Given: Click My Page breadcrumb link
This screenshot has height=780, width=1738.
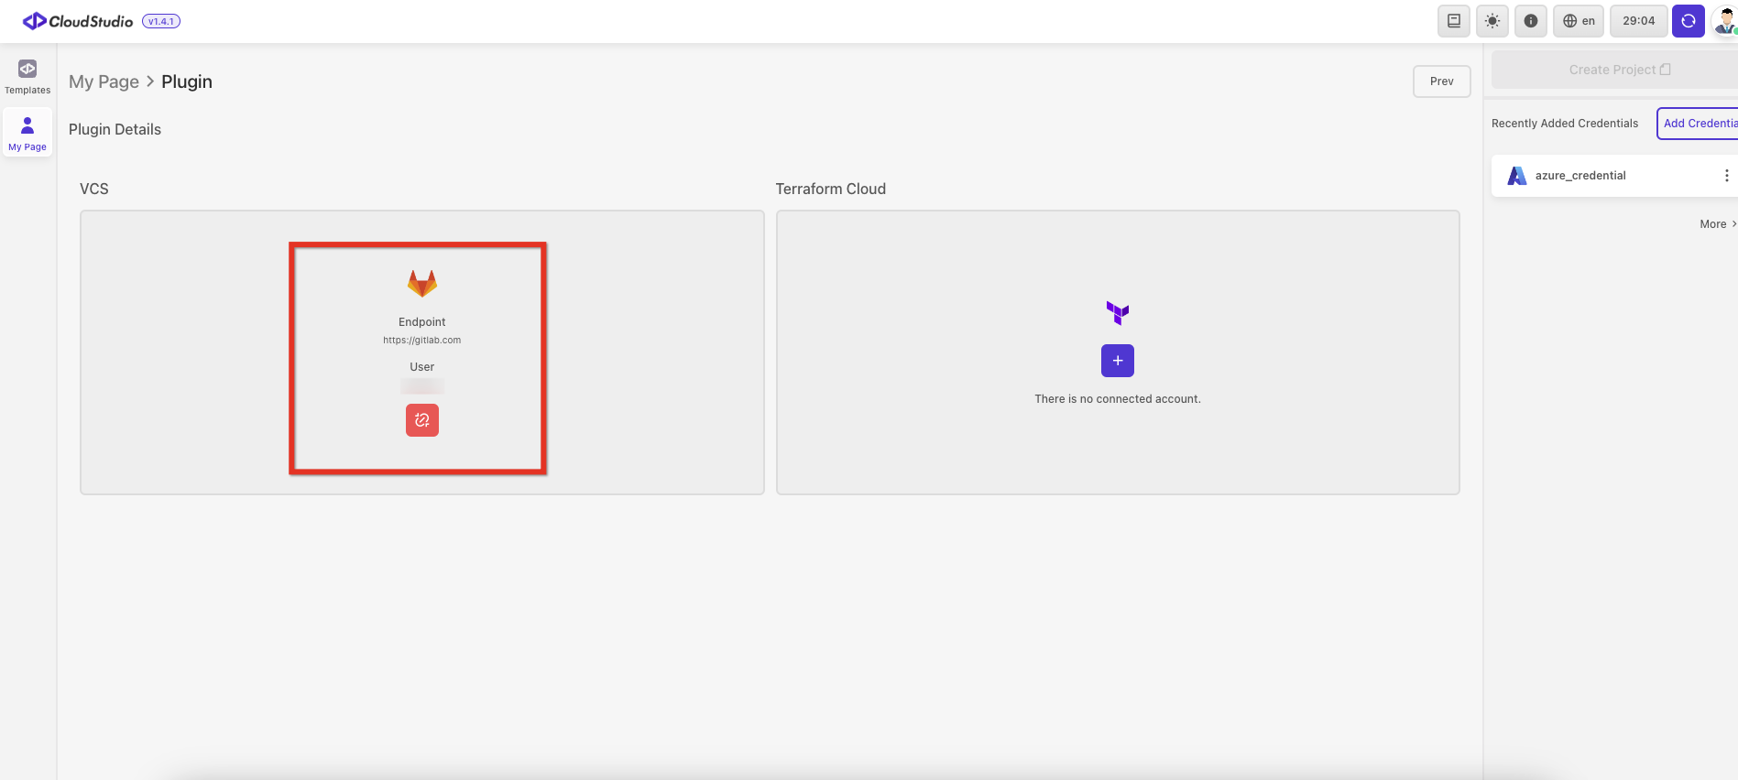Looking at the screenshot, I should point(104,81).
